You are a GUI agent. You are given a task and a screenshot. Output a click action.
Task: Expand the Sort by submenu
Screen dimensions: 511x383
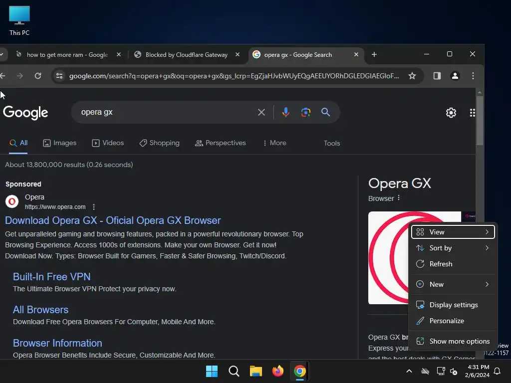(x=453, y=248)
